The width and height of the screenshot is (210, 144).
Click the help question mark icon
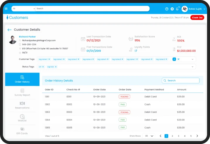[167, 9]
